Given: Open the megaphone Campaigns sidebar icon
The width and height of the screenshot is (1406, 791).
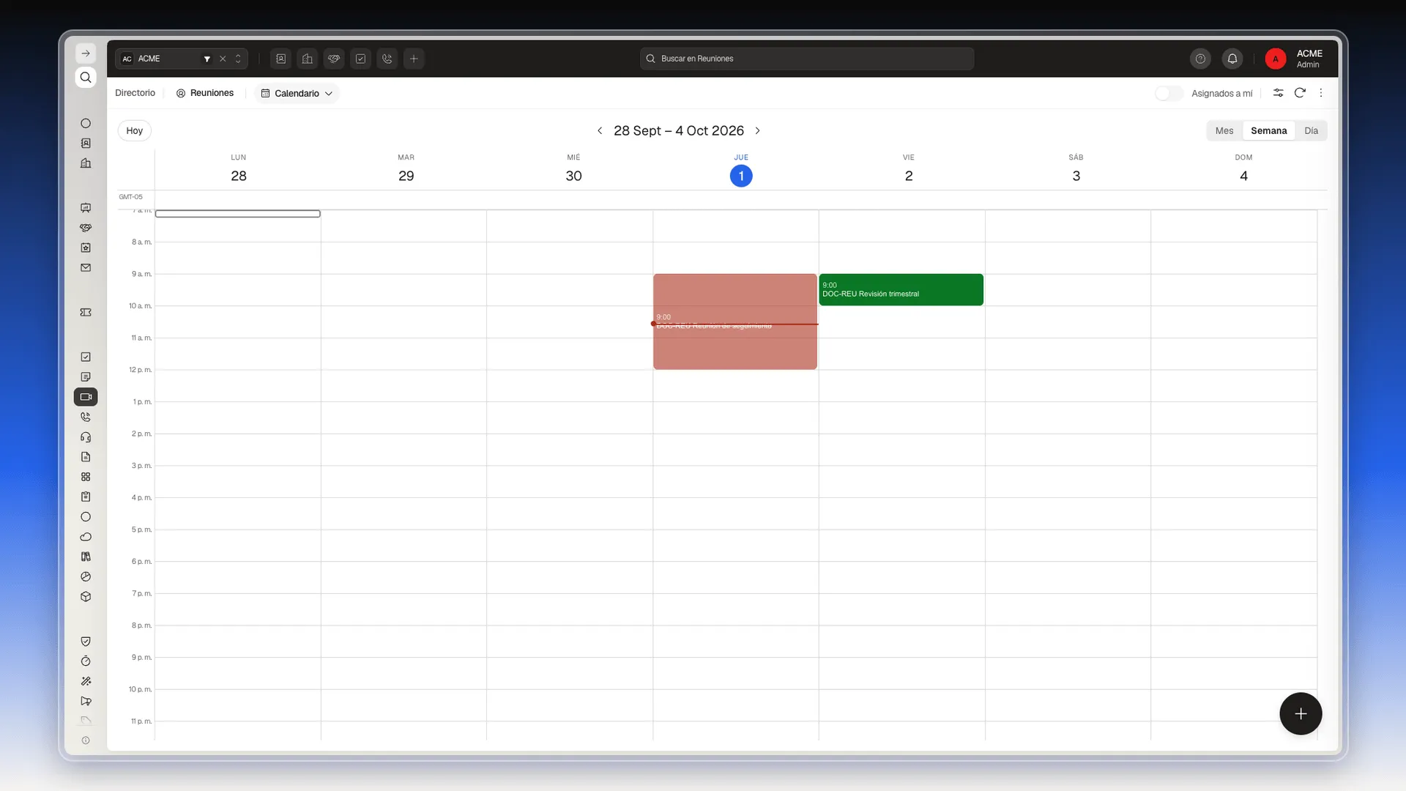Looking at the screenshot, I should (86, 701).
